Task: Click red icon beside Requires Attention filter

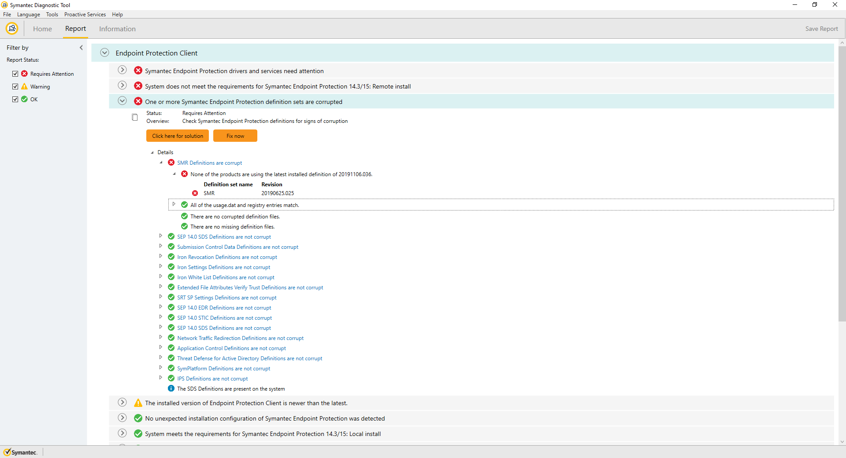Action: [24, 74]
